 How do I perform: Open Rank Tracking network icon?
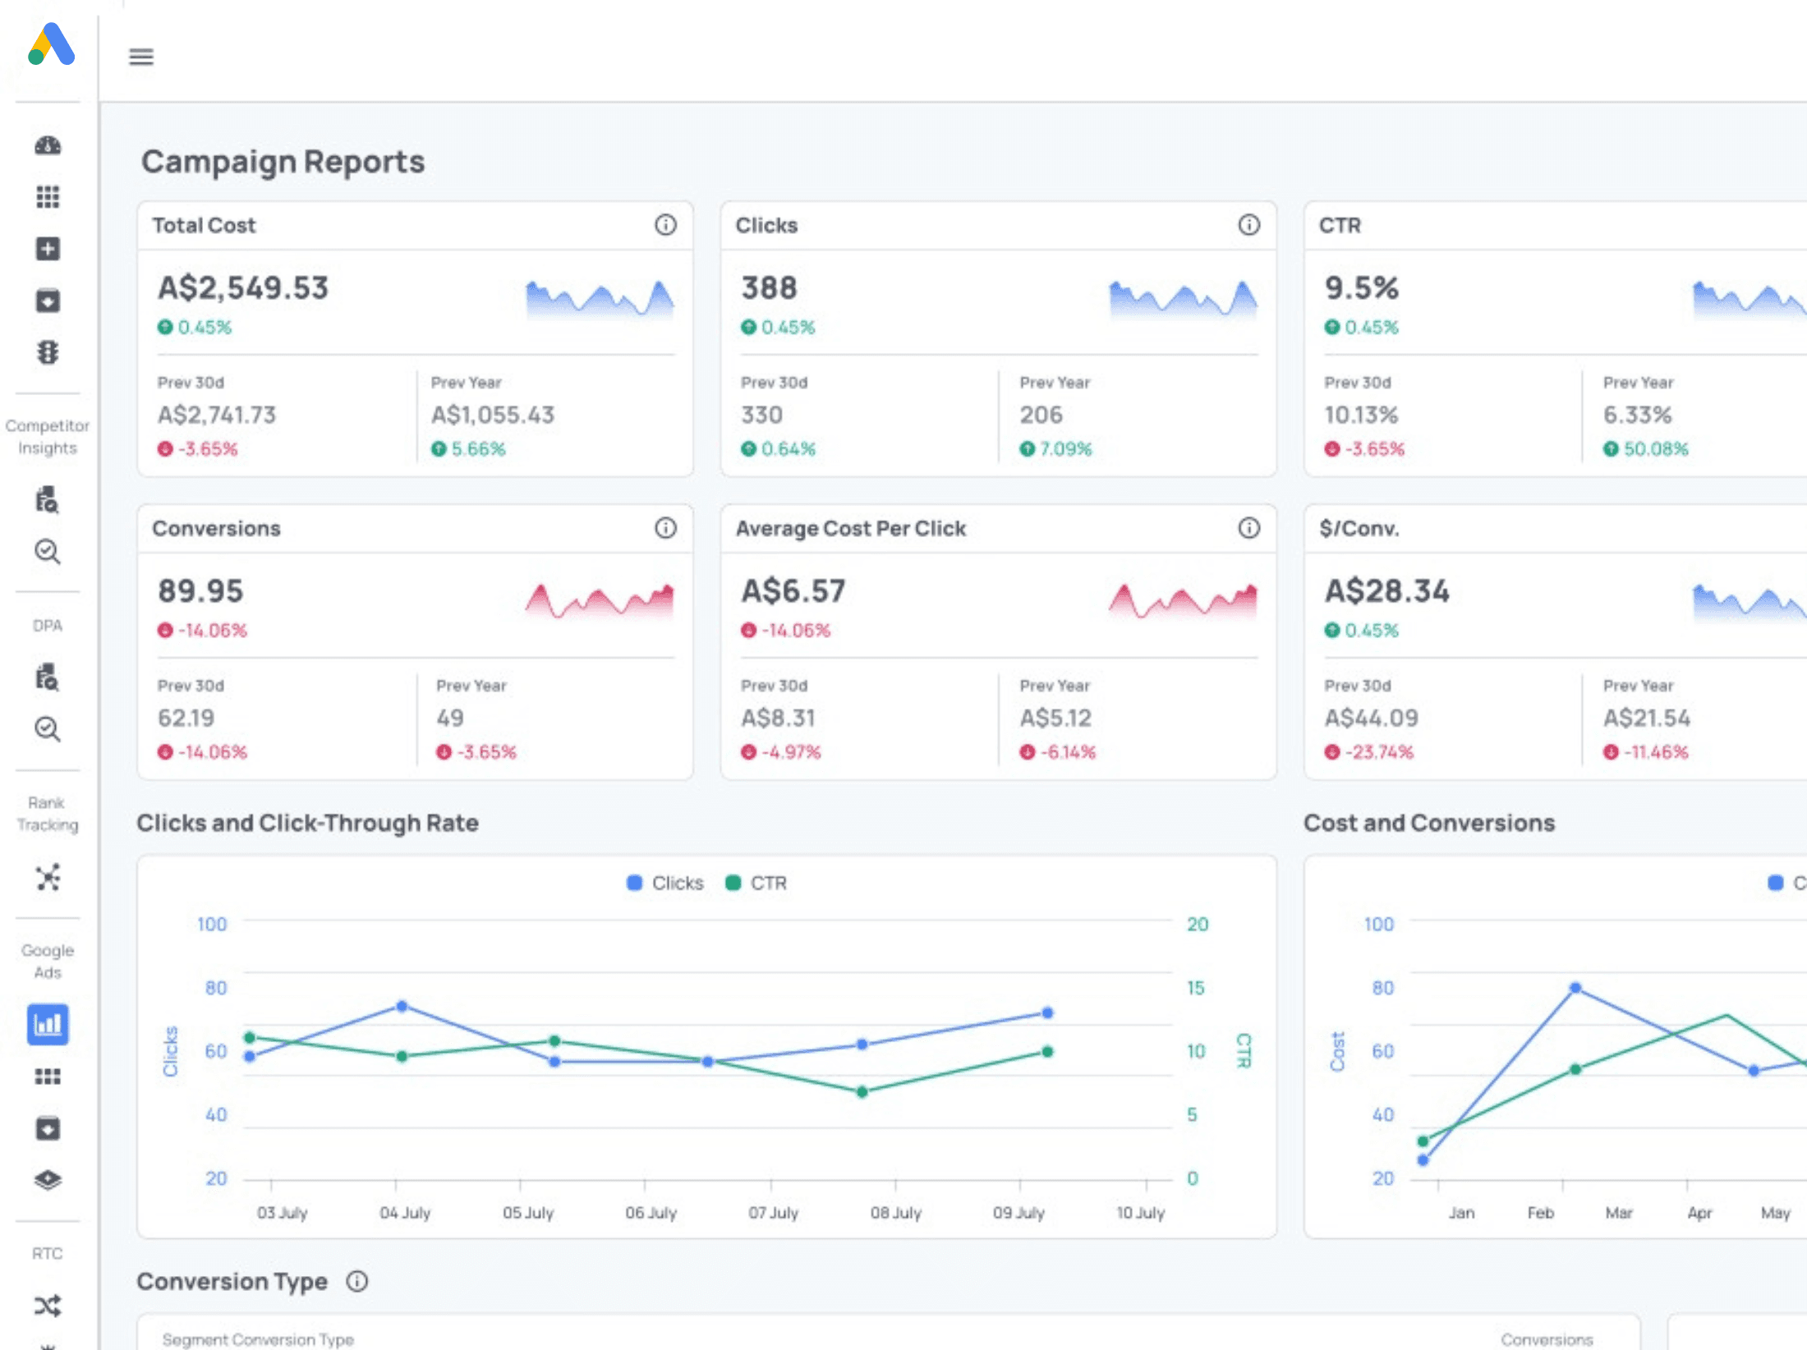click(x=48, y=878)
